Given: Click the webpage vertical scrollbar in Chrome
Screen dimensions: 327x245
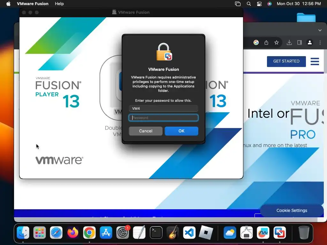Looking at the screenshot, I should point(325,62).
